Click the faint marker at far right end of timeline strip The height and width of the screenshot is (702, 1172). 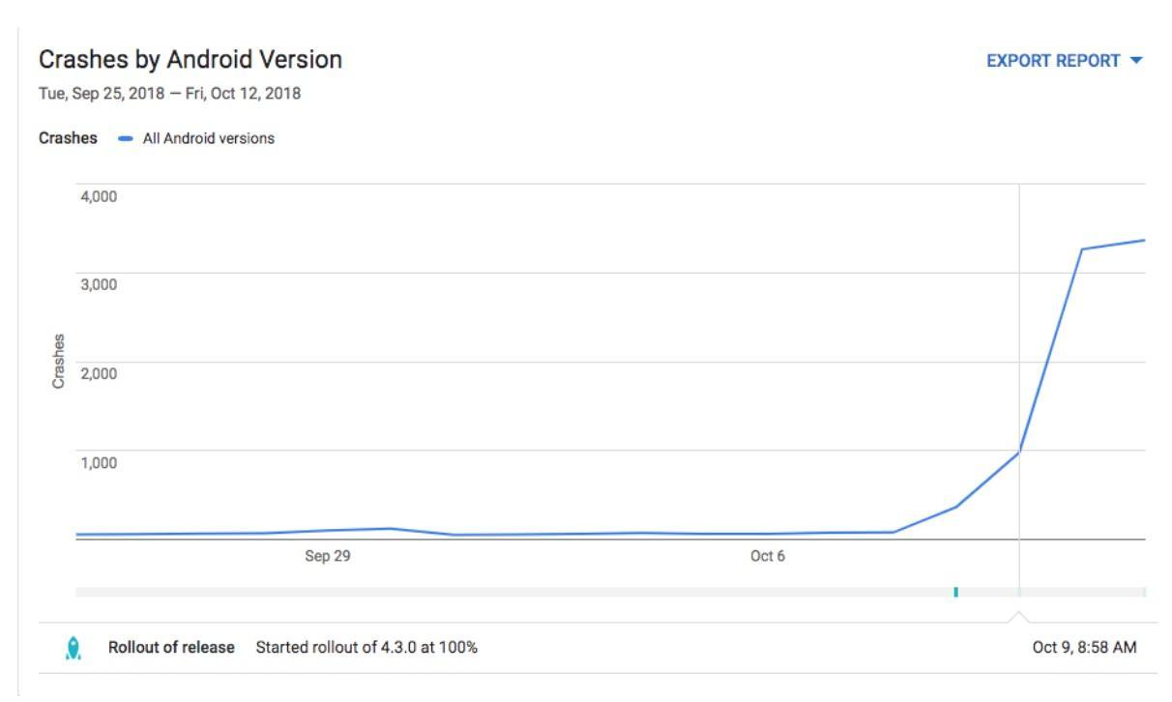pyautogui.click(x=1144, y=592)
